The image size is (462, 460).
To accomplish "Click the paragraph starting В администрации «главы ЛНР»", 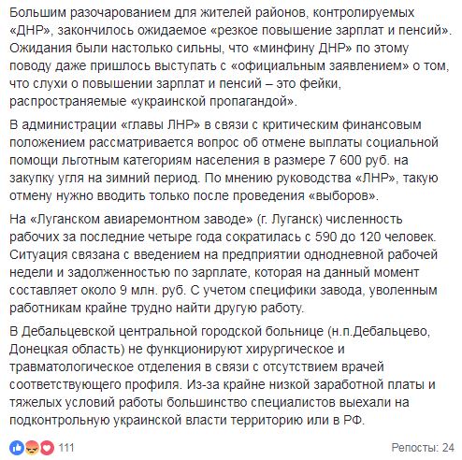I will pos(224,160).
